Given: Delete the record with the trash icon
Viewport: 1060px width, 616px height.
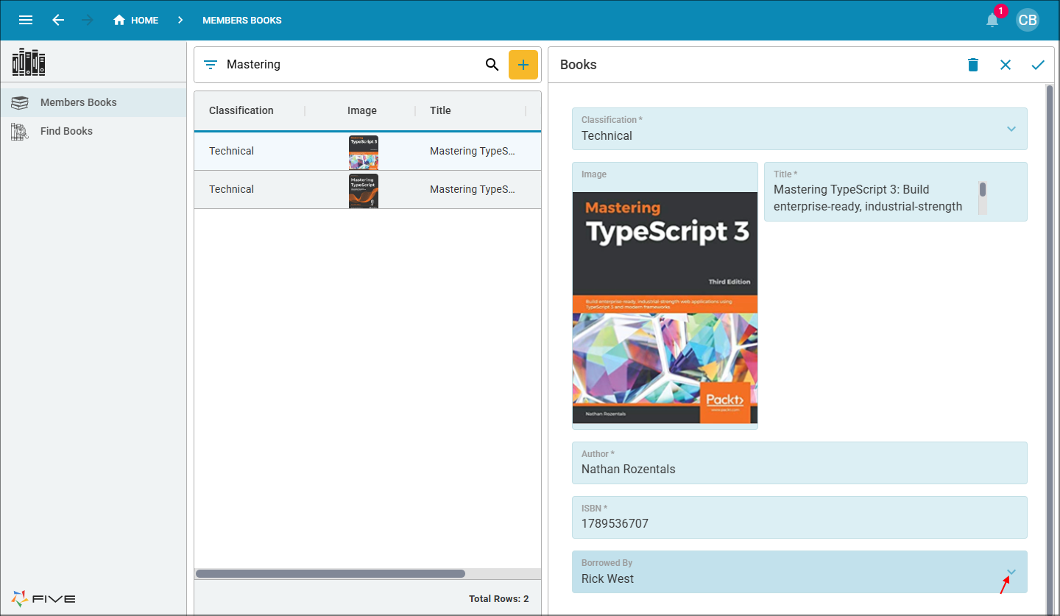Looking at the screenshot, I should [973, 65].
